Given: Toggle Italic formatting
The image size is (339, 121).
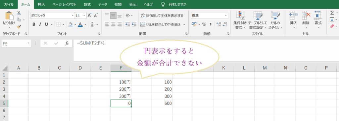Looking at the screenshot, I should pyautogui.click(x=40, y=24).
